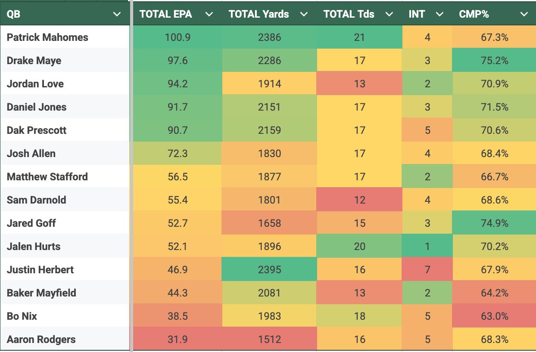Open the INT column filter dropdown

[439, 14]
